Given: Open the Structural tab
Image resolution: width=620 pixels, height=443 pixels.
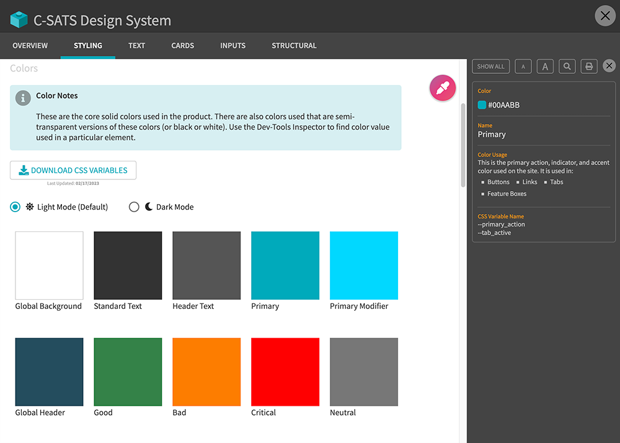Looking at the screenshot, I should point(294,46).
